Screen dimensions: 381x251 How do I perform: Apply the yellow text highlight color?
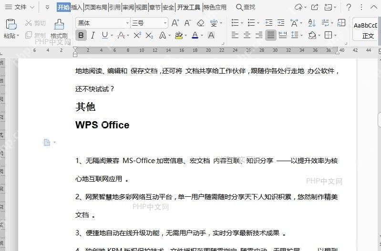(179, 35)
